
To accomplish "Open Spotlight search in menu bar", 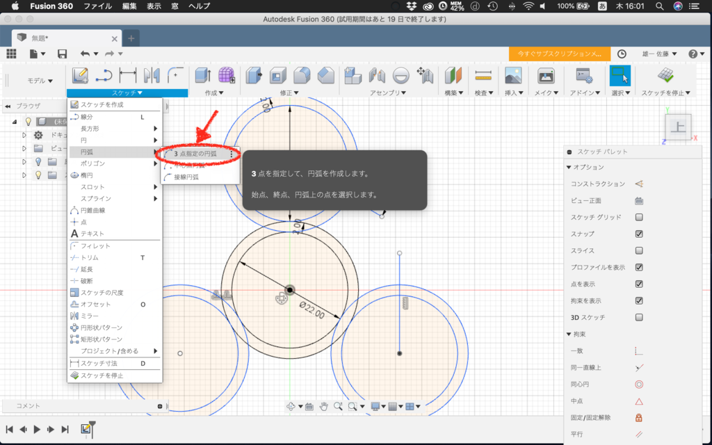I will [x=659, y=6].
